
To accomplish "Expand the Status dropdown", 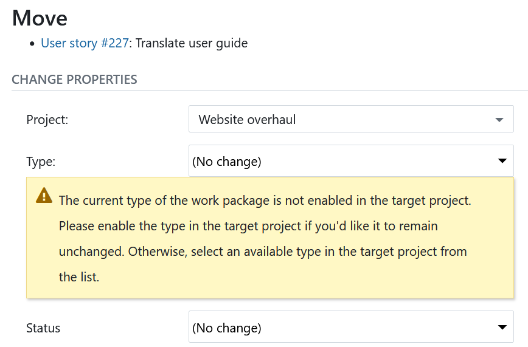I will [x=351, y=328].
